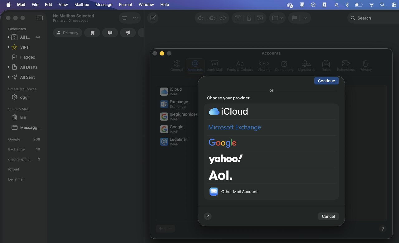Click the Other Mail Account envelope icon
The height and width of the screenshot is (243, 399).
click(214, 192)
